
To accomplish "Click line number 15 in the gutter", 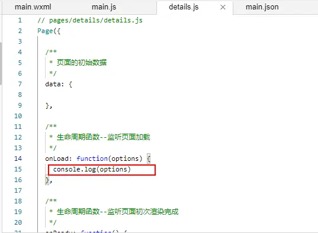I will click(x=18, y=169).
